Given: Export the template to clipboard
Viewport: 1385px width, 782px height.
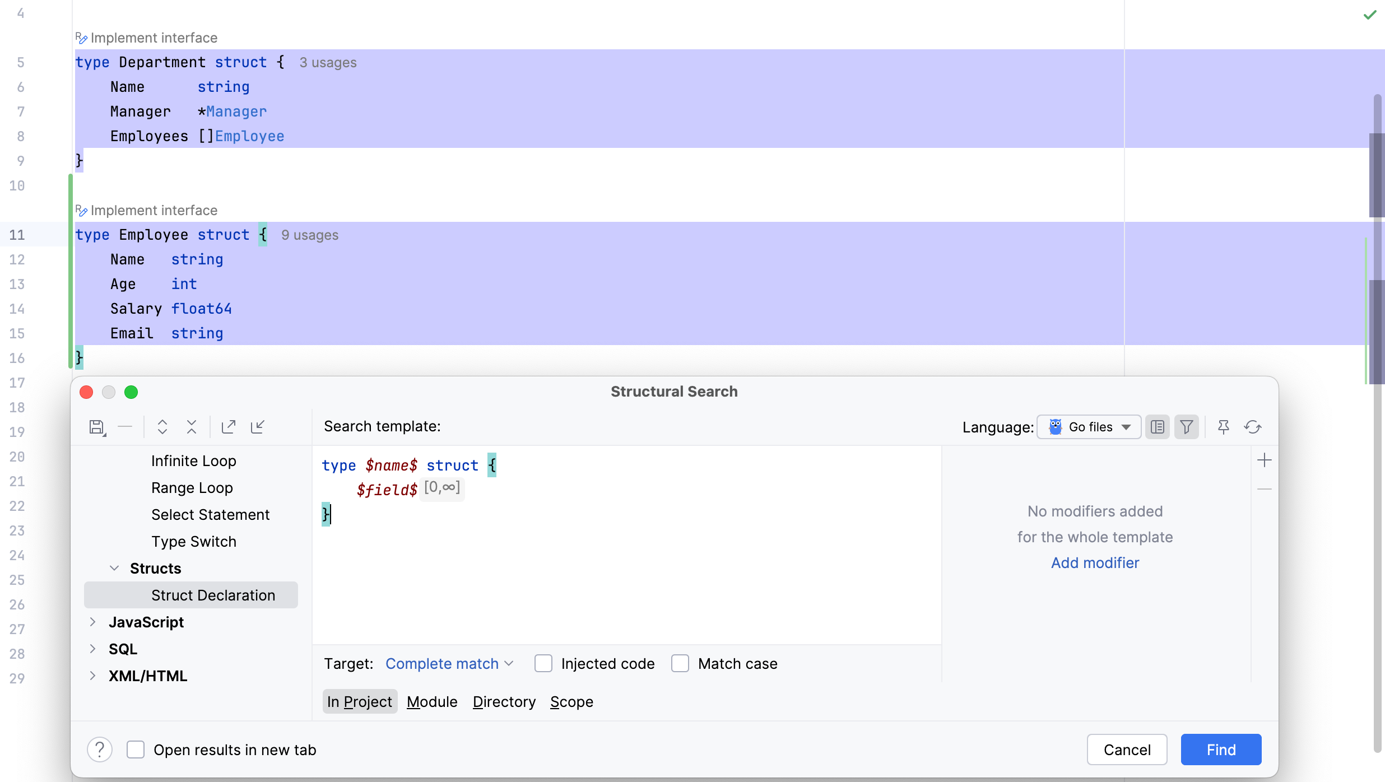Looking at the screenshot, I should [x=227, y=426].
